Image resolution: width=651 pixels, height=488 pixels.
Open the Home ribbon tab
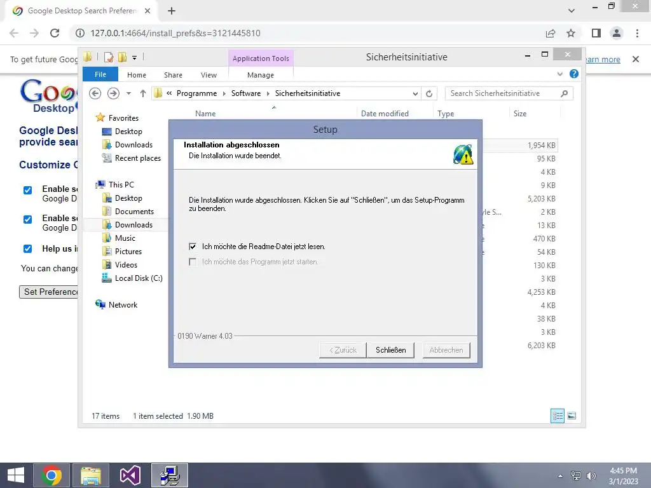(x=137, y=75)
